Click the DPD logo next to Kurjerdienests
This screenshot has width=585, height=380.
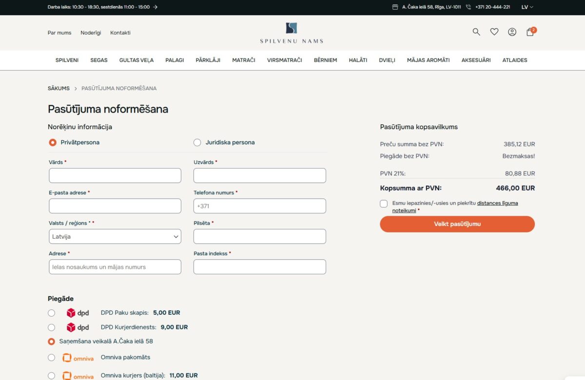[x=78, y=327]
